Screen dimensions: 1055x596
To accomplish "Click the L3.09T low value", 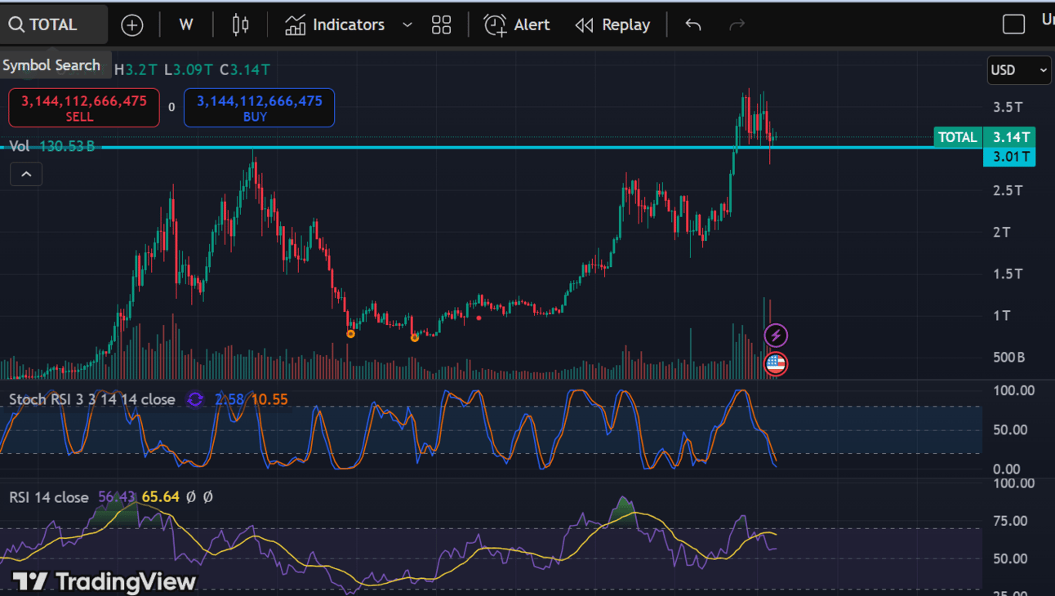I will 189,70.
